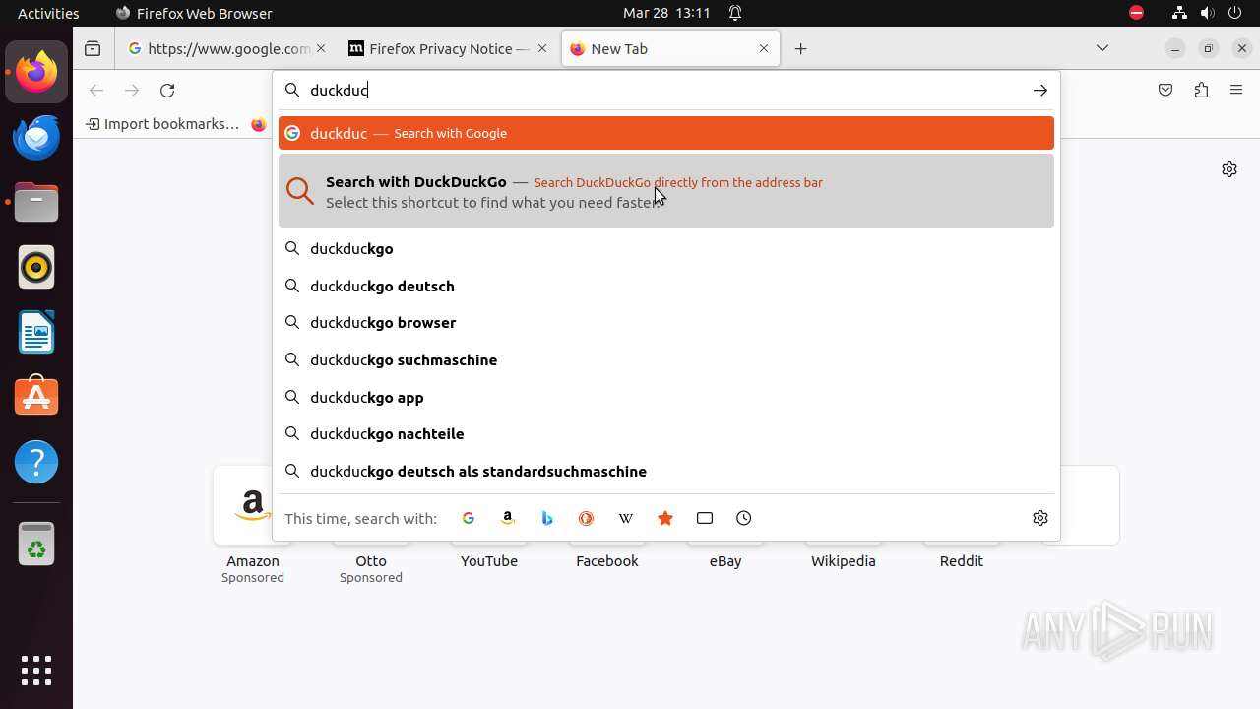Search bookmarks with the star icon
This screenshot has width=1260, height=709.
(665, 518)
